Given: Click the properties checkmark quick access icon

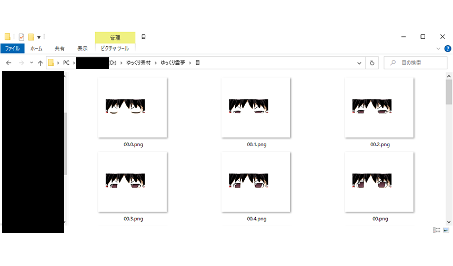Looking at the screenshot, I should (22, 37).
